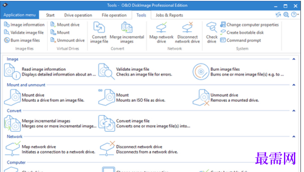Image resolution: width=304 pixels, height=172 pixels.
Task: Collapse the Network section
Action: [294, 137]
